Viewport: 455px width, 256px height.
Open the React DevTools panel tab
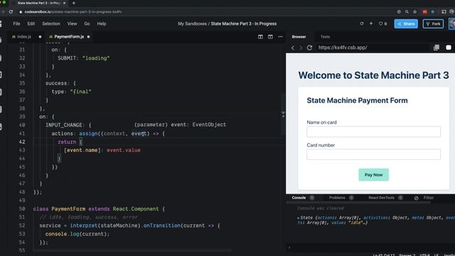point(381,198)
